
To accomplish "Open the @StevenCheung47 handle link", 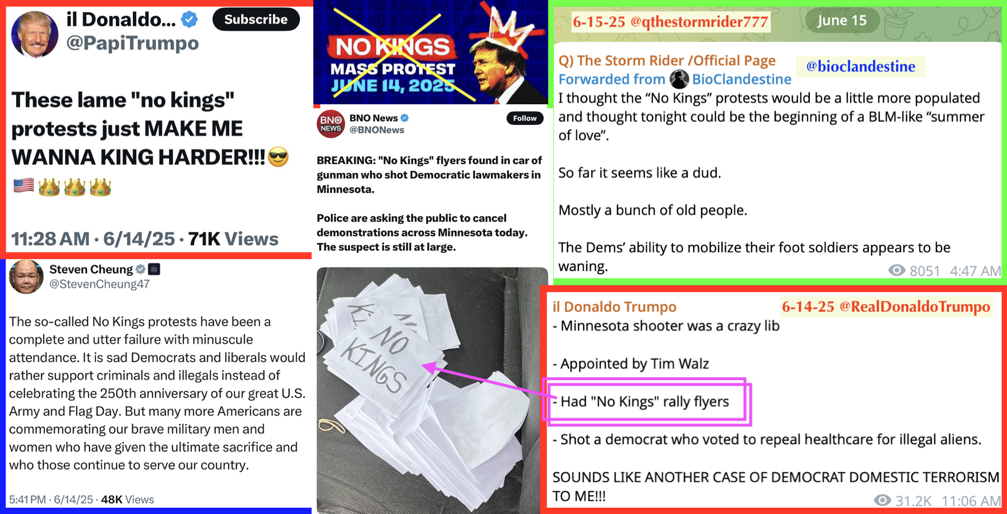I will pos(100,284).
